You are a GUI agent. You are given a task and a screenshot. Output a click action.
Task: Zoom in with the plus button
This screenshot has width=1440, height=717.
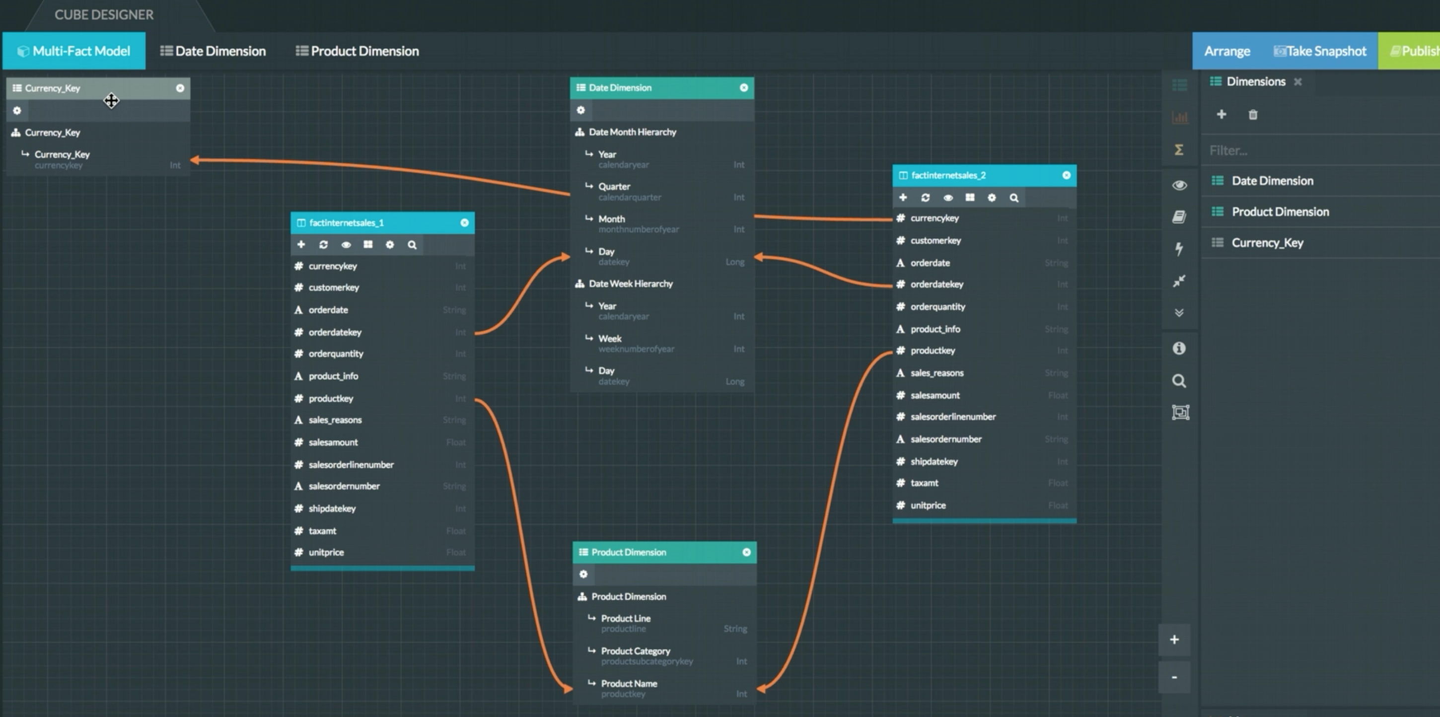(x=1174, y=640)
